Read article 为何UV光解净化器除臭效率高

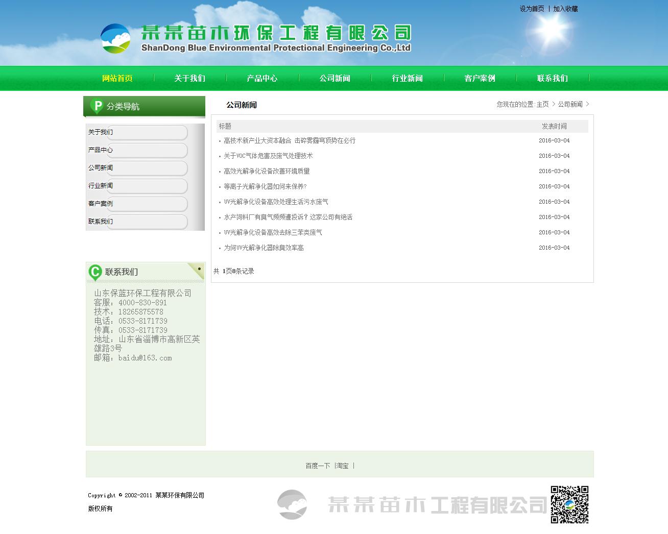pyautogui.click(x=264, y=248)
